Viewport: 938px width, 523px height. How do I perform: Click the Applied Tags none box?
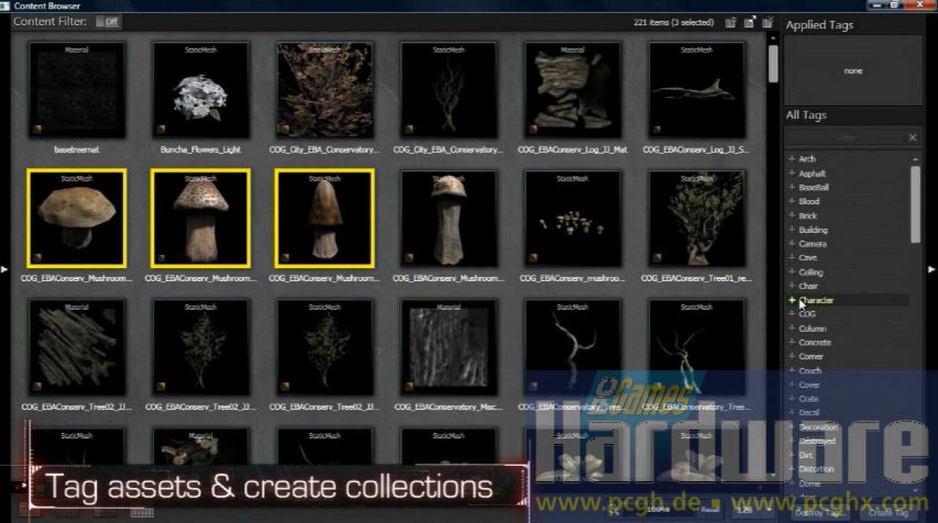tap(853, 71)
